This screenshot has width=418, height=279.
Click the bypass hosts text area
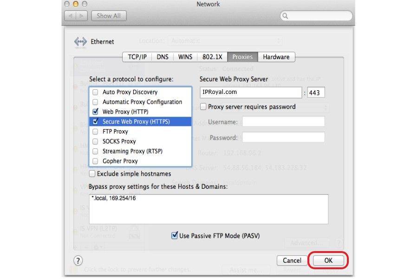[x=209, y=209]
